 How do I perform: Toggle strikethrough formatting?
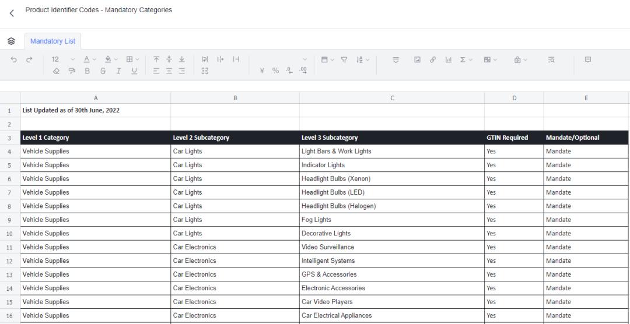[x=103, y=71]
